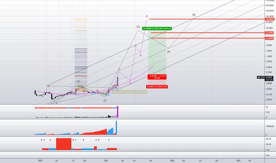Click the black (3) wave label
Viewport: 276px width, 163px height.
click(x=138, y=27)
